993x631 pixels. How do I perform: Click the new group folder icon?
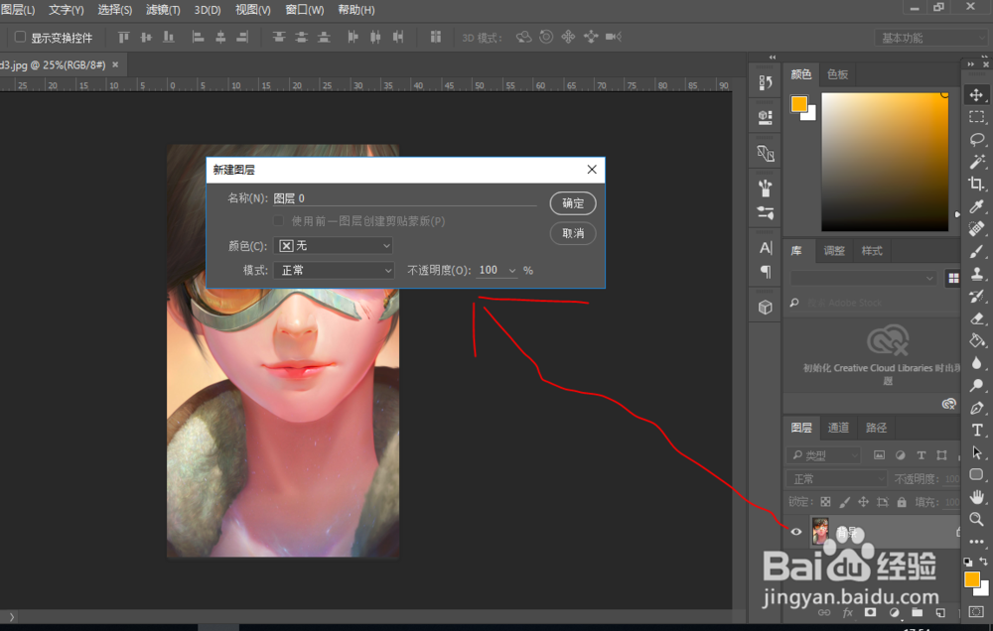click(x=917, y=613)
